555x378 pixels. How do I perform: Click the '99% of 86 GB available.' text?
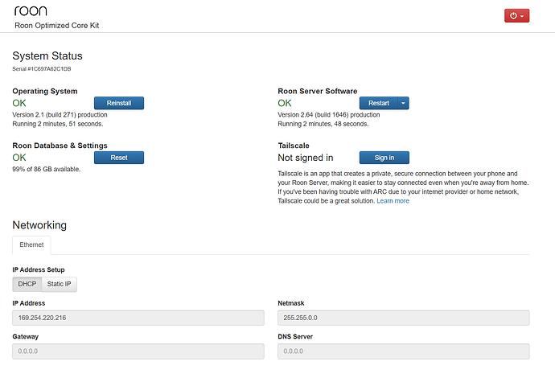[x=47, y=169]
